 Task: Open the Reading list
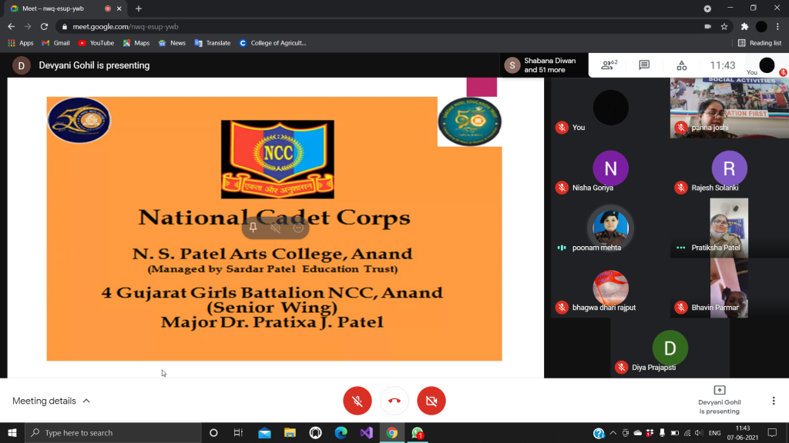tap(760, 43)
